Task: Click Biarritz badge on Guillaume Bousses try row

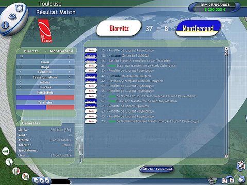Action: click(91, 121)
